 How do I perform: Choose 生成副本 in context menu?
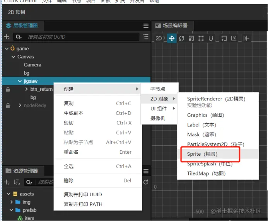[97, 113]
